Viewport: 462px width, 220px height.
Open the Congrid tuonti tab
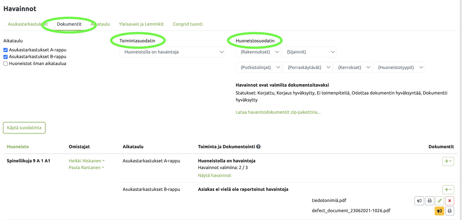coord(188,24)
